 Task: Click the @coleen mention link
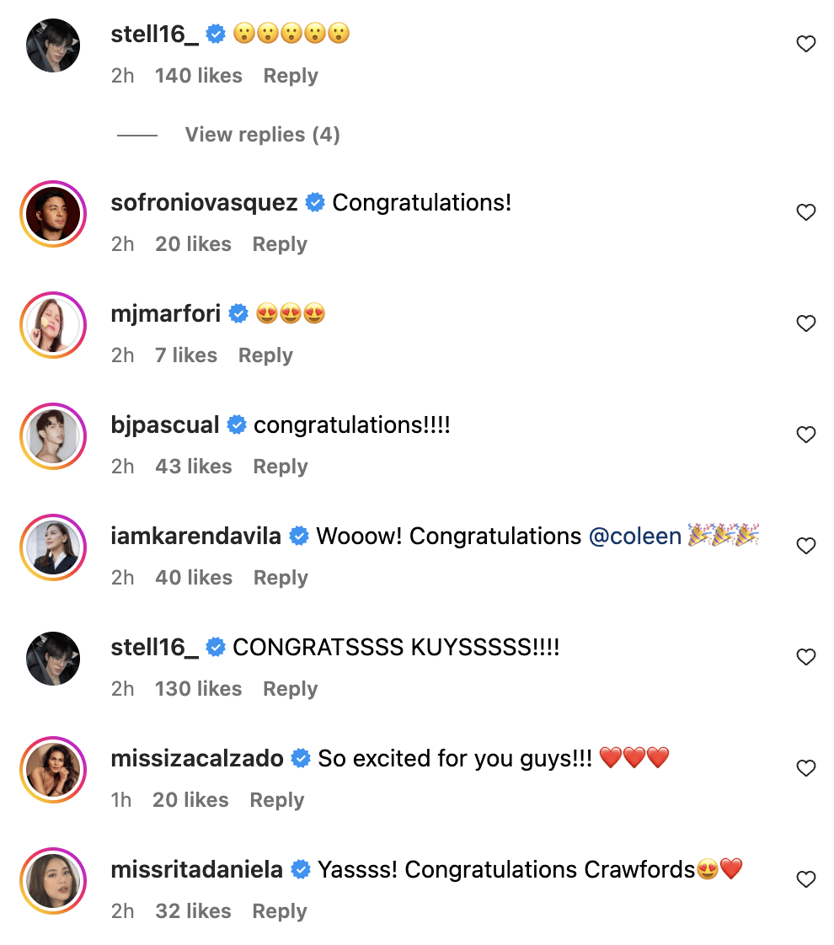(x=634, y=537)
